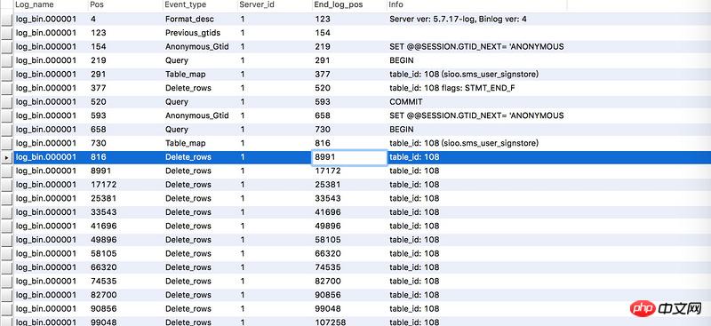Select the Table_map cell at Pos 291
Screen dimensions: 711x326
pos(200,74)
